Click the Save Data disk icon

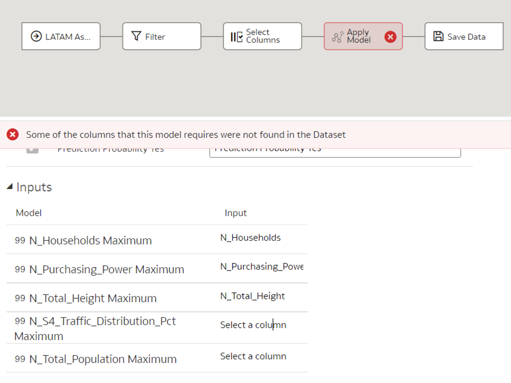click(438, 36)
